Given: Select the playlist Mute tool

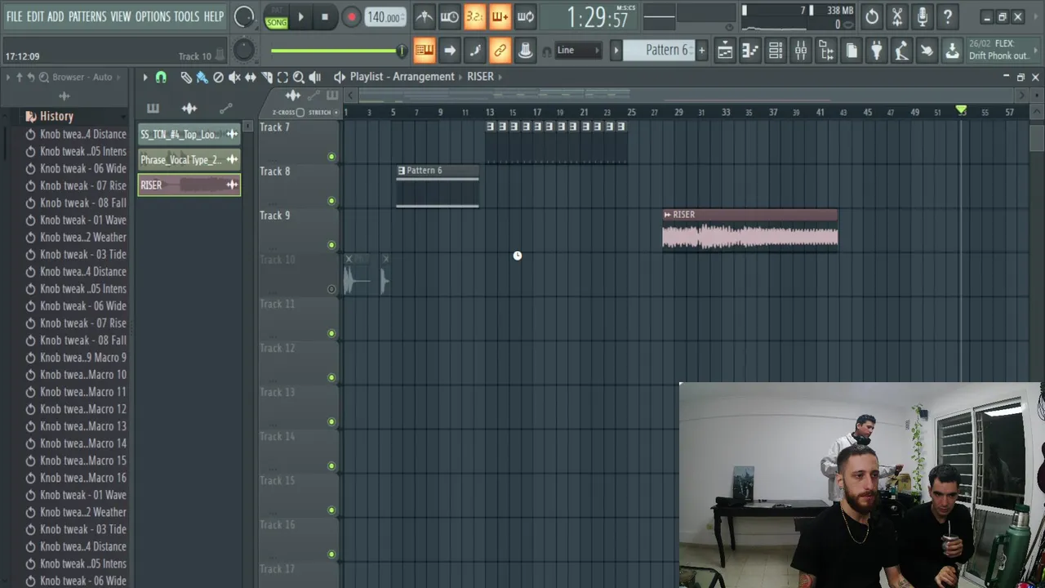Looking at the screenshot, I should [234, 77].
